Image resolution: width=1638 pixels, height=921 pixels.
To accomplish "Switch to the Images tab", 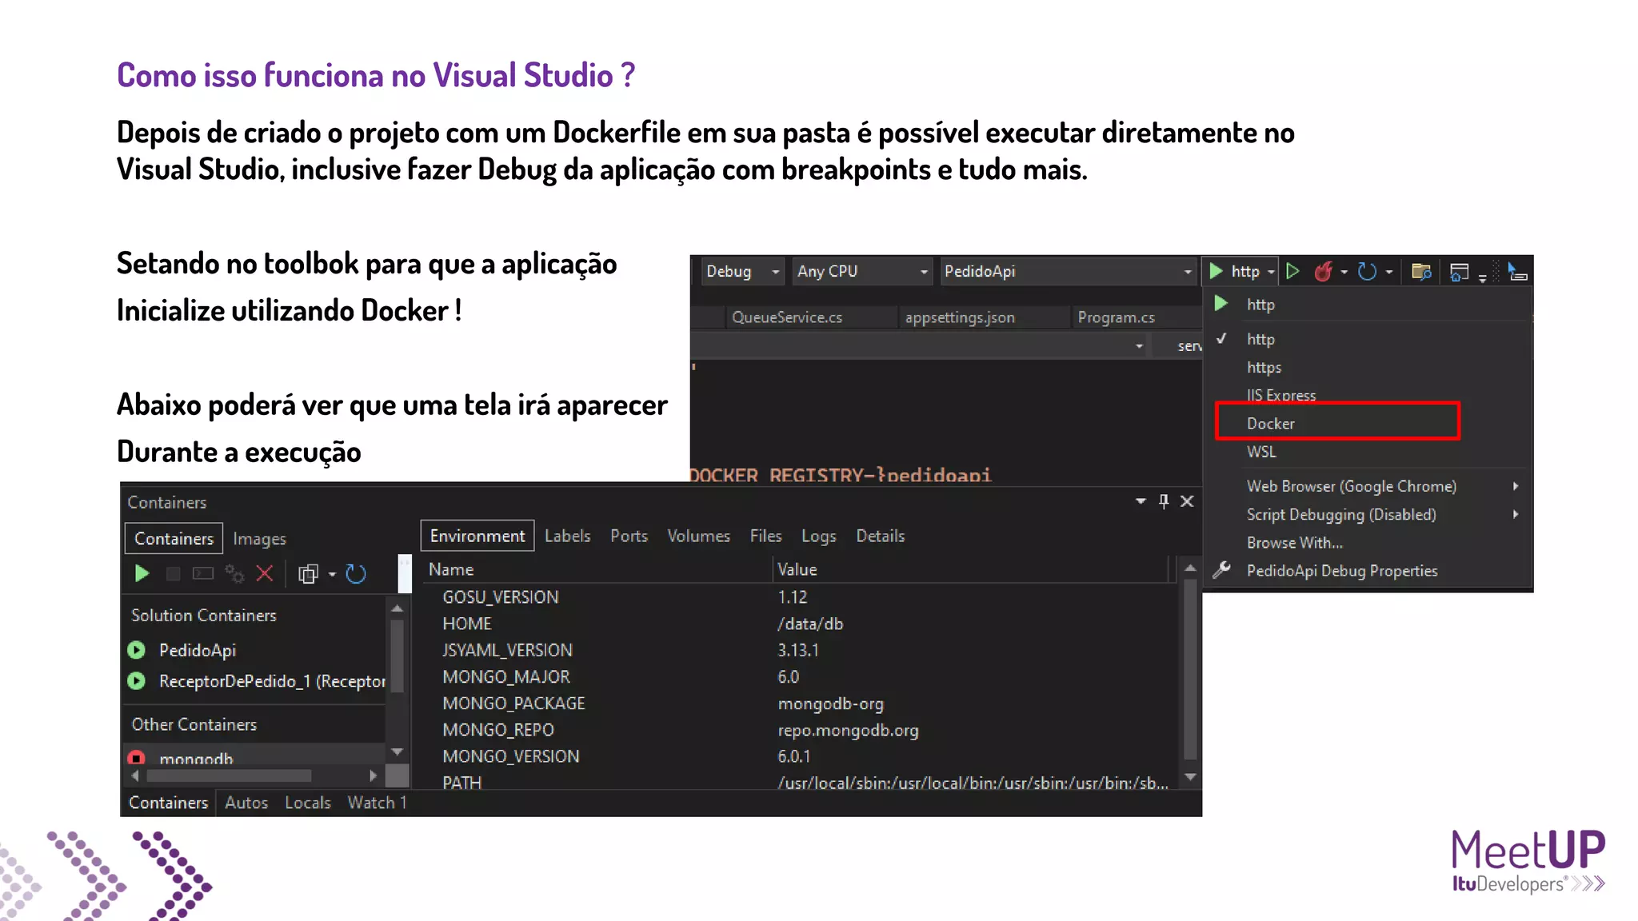I will tap(259, 539).
